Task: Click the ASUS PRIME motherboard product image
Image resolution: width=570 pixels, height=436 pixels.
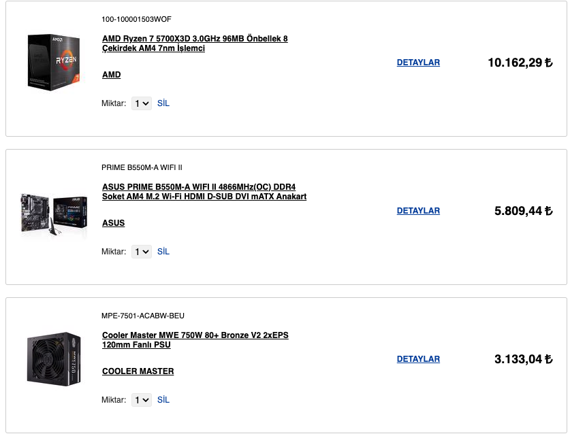Action: [54, 211]
